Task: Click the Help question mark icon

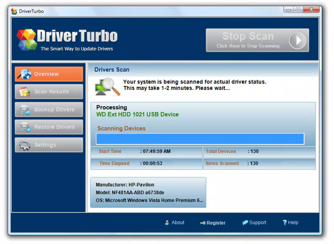Action: tap(285, 222)
